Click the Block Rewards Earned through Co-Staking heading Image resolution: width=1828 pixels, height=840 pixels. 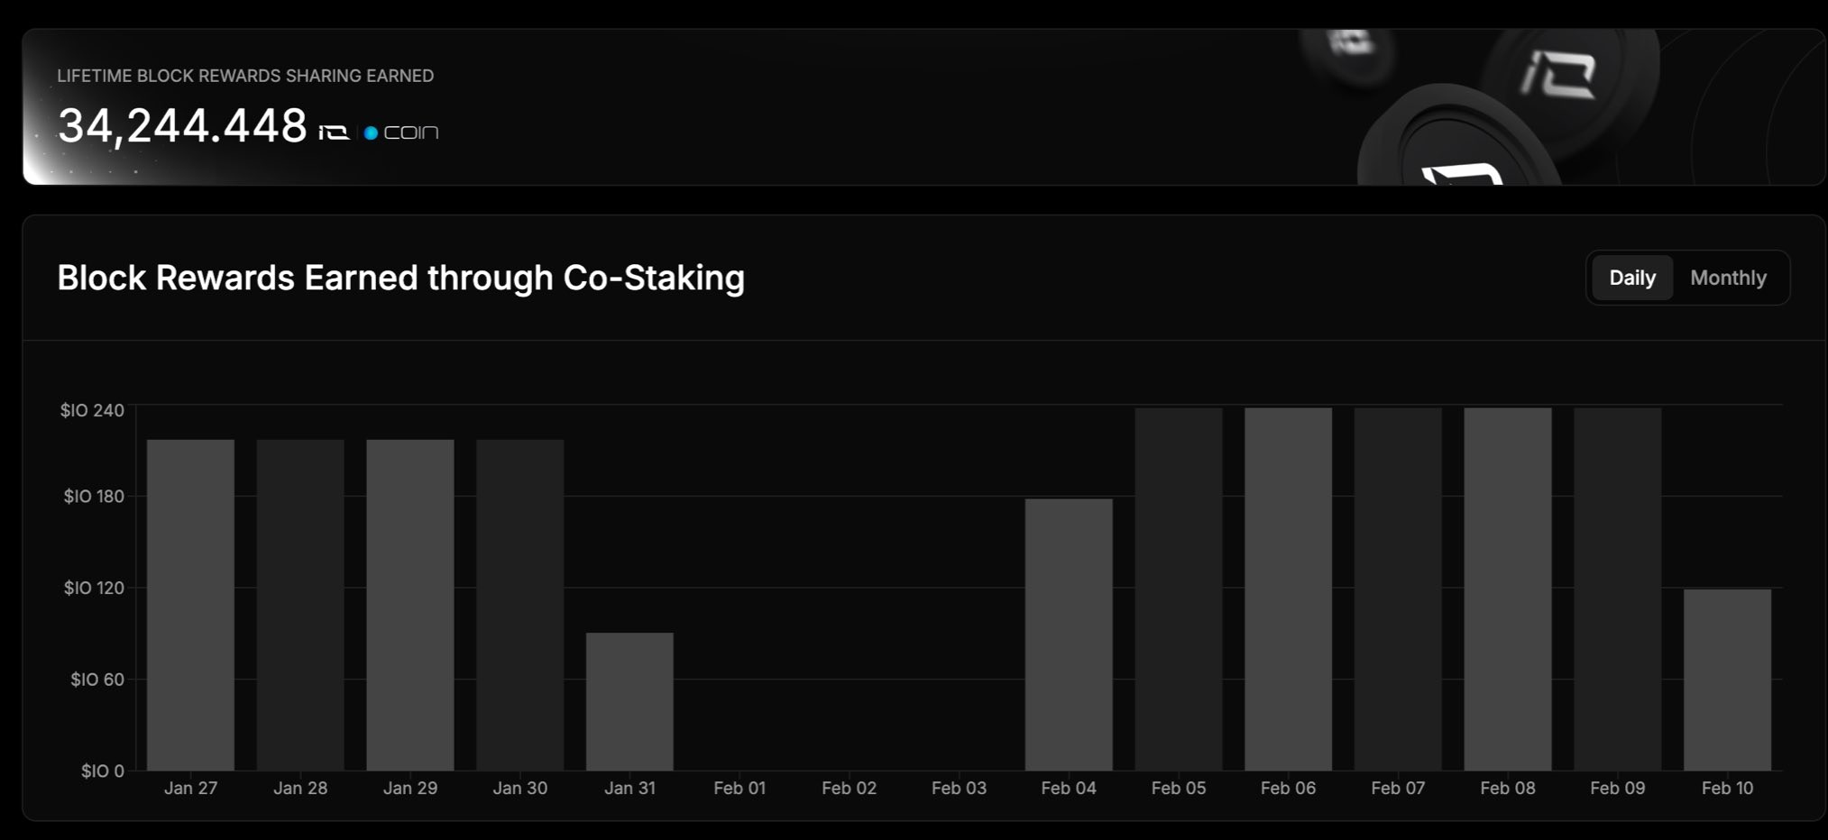pos(401,278)
